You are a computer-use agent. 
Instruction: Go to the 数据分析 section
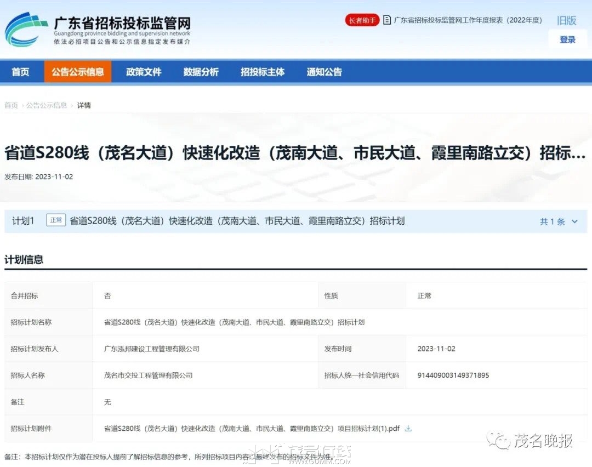201,72
